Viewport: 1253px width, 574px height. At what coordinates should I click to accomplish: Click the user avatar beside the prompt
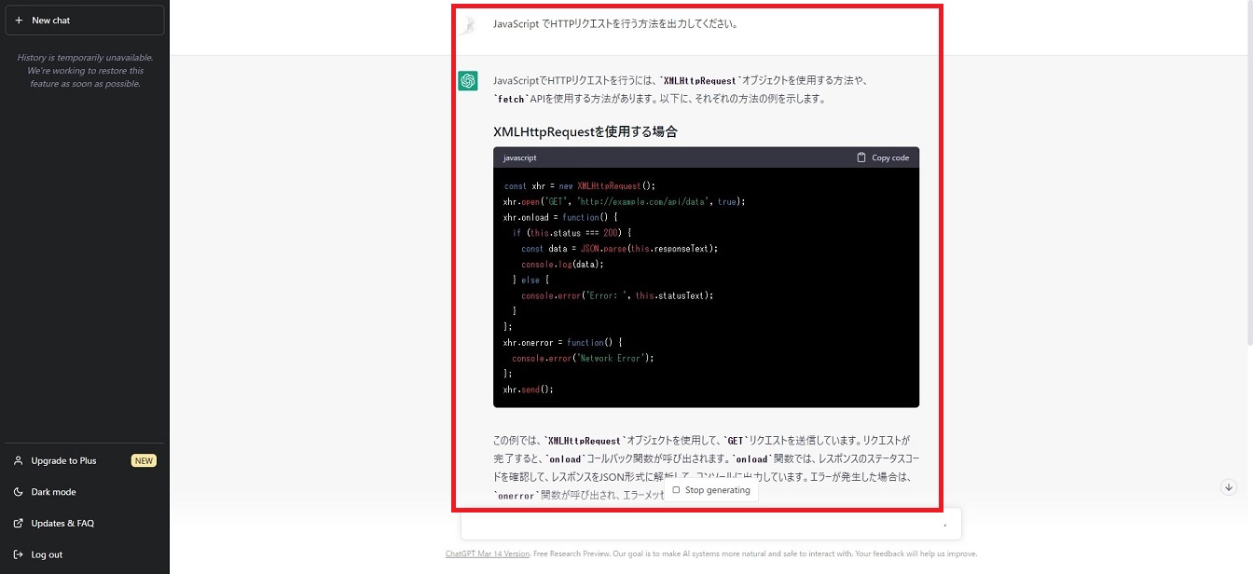point(468,24)
